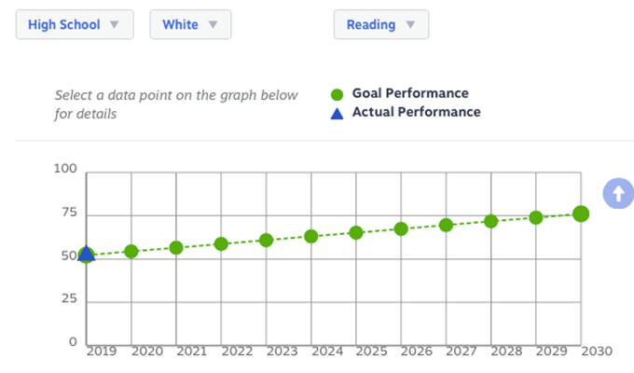Click the 2025 goal performance dot
Screen dimensions: 634x373
356,232
